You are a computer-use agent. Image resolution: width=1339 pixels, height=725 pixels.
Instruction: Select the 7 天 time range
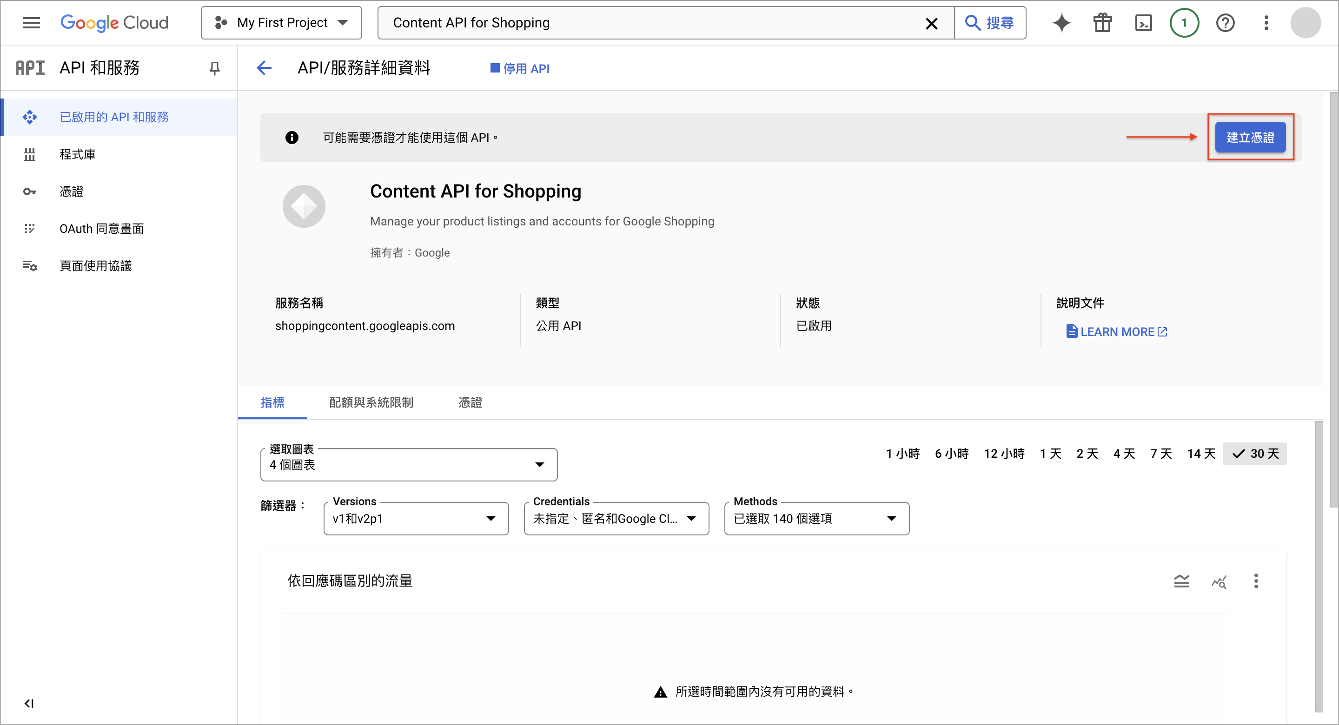tap(1161, 454)
